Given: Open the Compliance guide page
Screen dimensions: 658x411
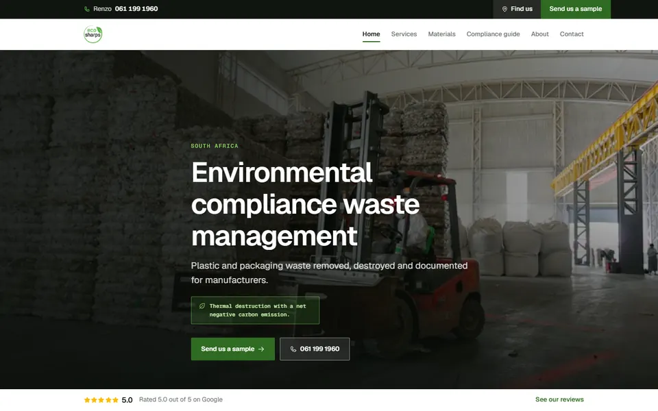Looking at the screenshot, I should pyautogui.click(x=493, y=34).
